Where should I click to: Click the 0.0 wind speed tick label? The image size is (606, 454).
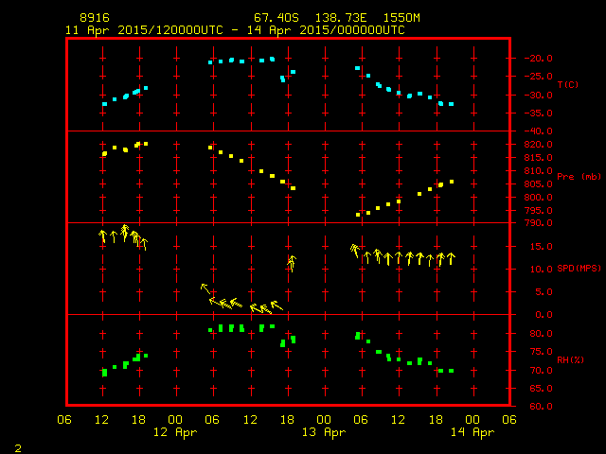tap(544, 315)
